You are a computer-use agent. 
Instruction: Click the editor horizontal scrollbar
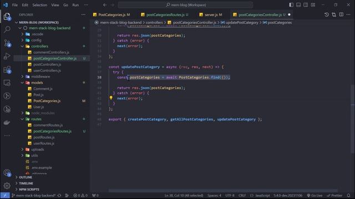pos(223,191)
